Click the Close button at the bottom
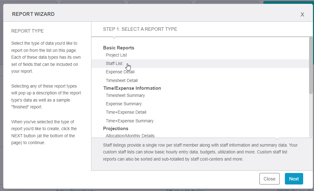314x191 pixels. tap(269, 179)
